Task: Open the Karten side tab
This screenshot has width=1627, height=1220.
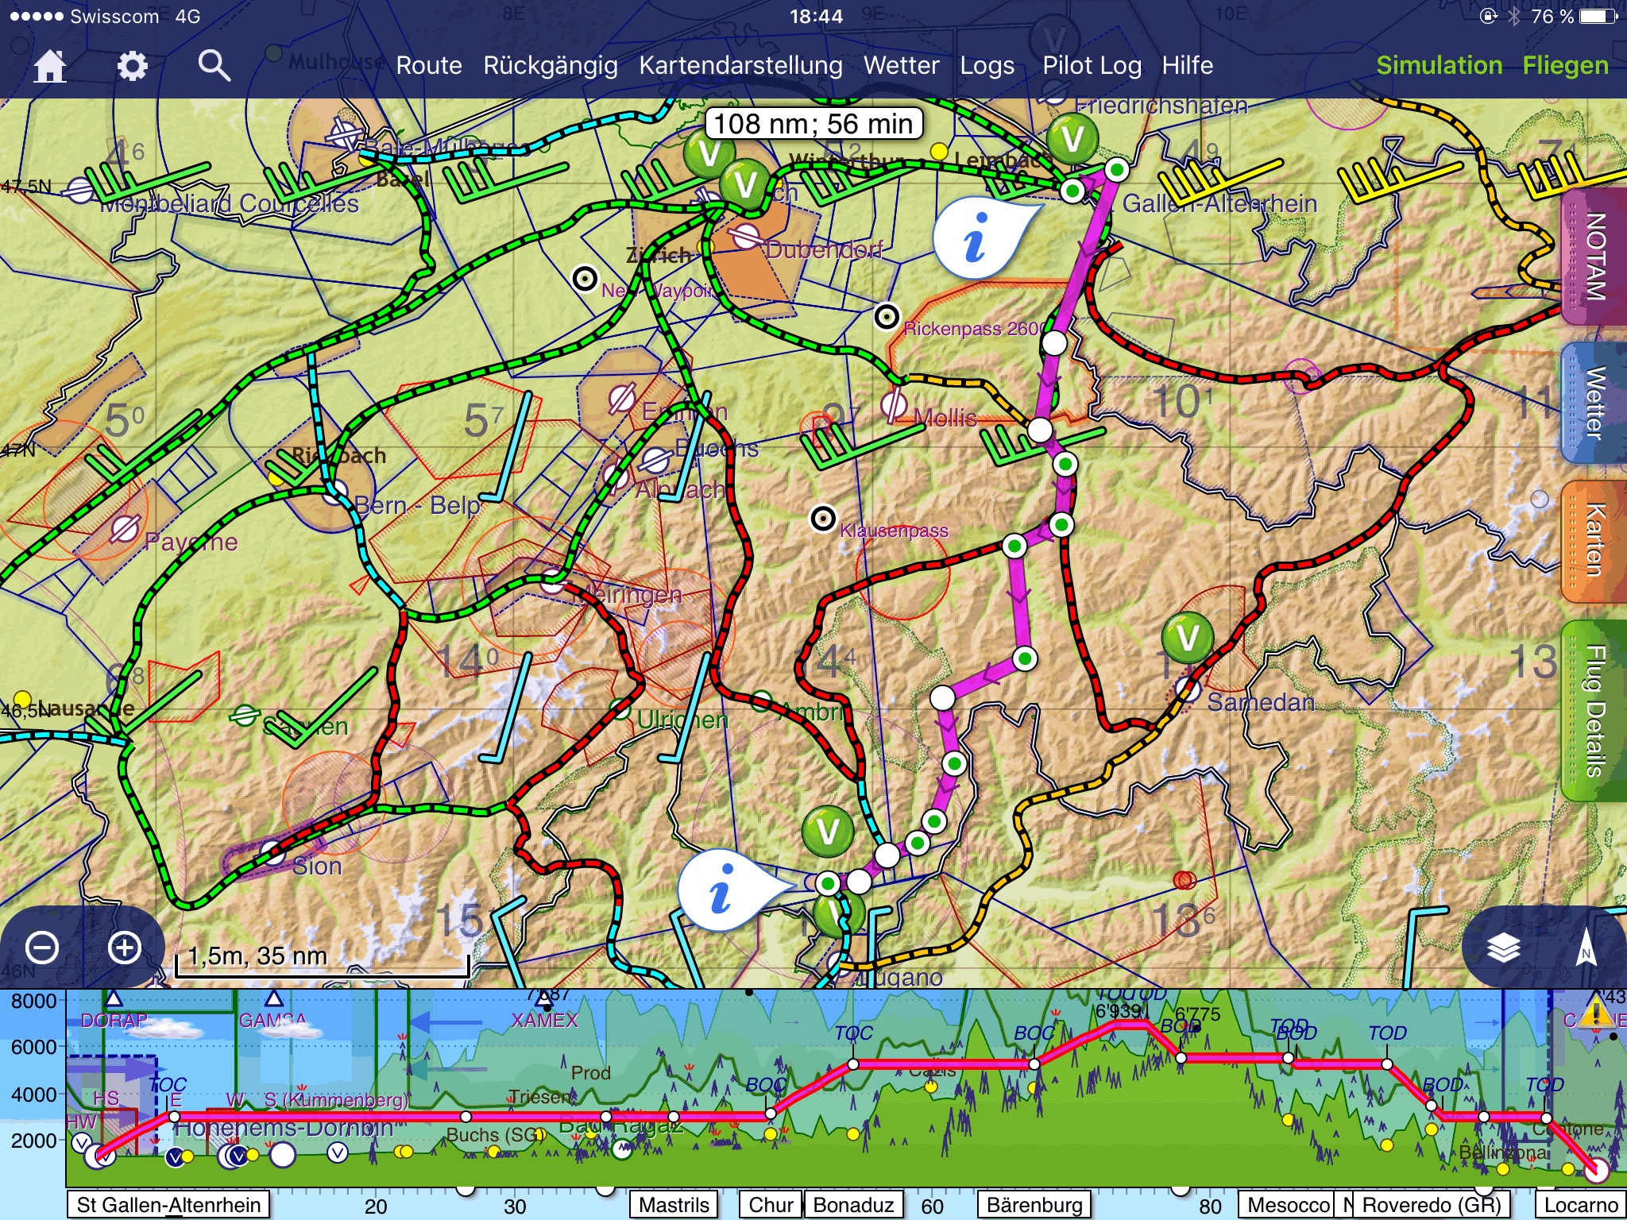Action: (1594, 542)
